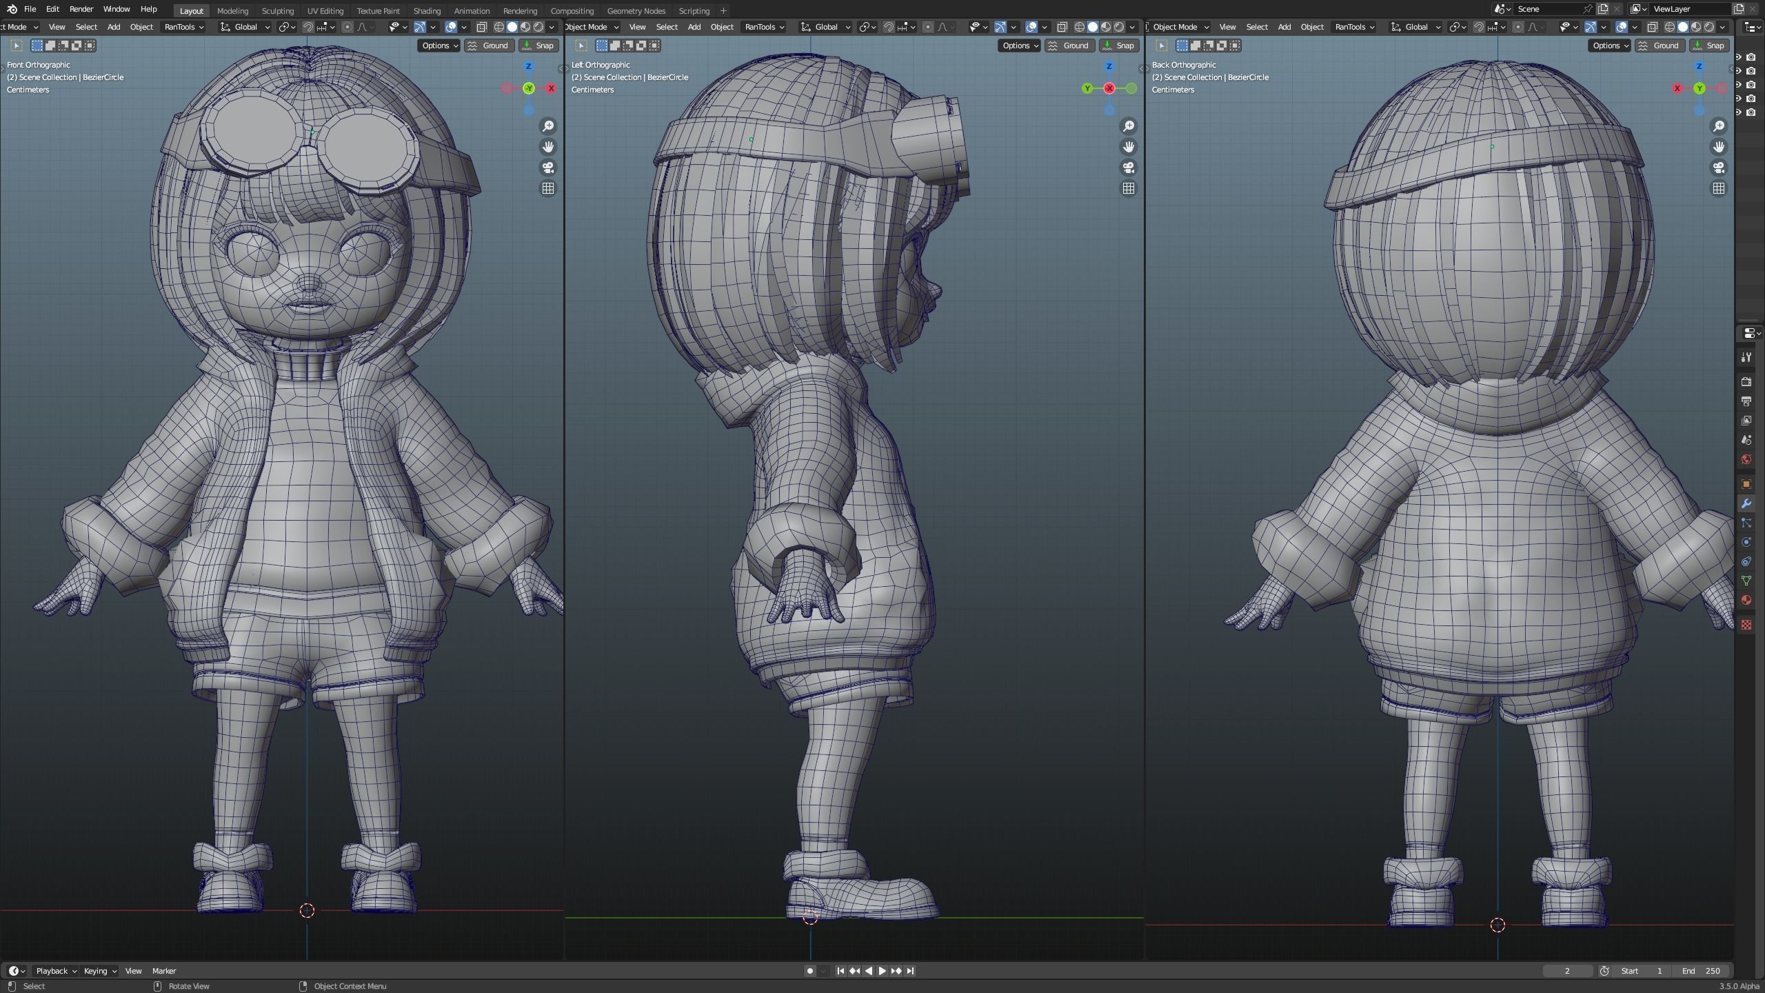Open the Object Constraints properties tab
The image size is (1765, 993).
point(1746,561)
